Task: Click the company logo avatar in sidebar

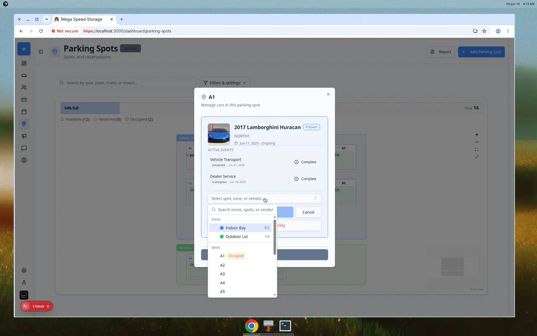Action: click(x=24, y=295)
